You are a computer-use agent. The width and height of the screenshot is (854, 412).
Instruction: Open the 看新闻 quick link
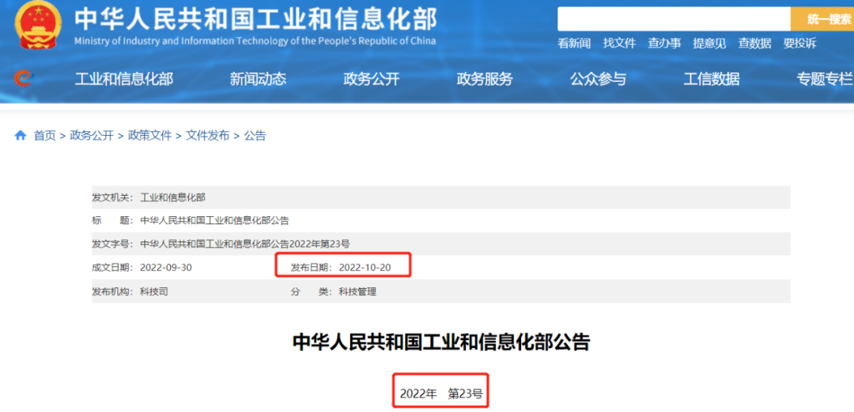click(574, 43)
